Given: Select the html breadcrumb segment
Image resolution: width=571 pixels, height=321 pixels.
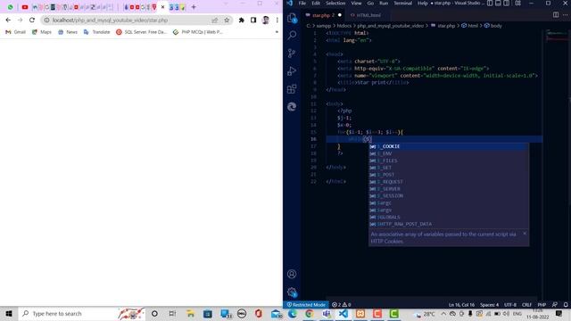Looking at the screenshot, I should point(470,26).
